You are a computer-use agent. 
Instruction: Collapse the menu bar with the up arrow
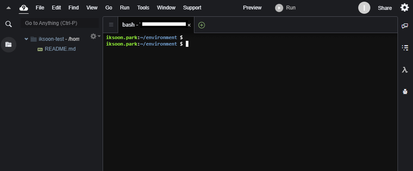(x=9, y=8)
